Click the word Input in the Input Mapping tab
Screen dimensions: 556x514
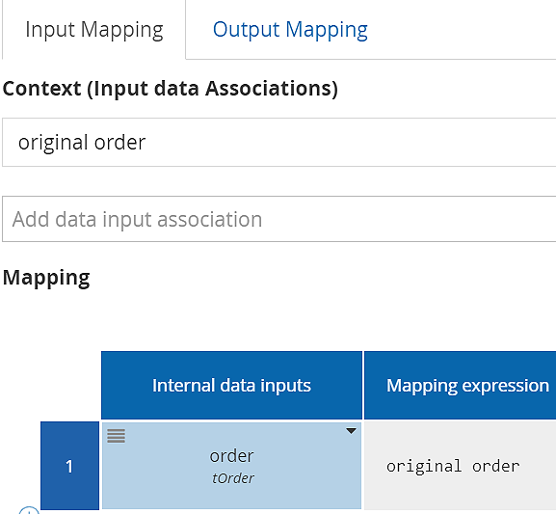pos(50,30)
